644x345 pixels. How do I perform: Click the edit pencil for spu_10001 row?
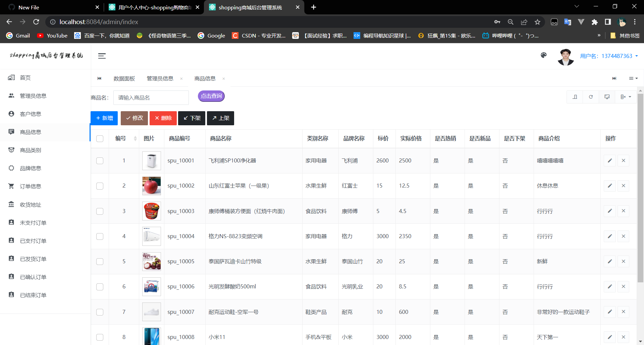pyautogui.click(x=610, y=160)
